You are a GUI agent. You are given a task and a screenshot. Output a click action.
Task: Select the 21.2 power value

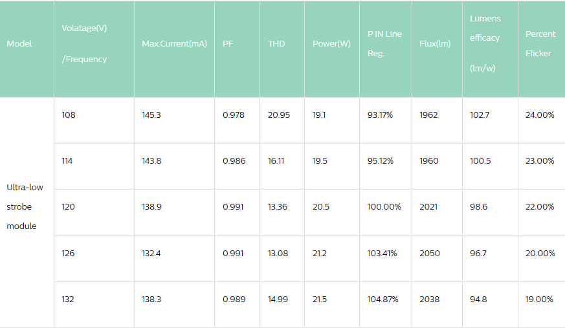click(x=320, y=254)
